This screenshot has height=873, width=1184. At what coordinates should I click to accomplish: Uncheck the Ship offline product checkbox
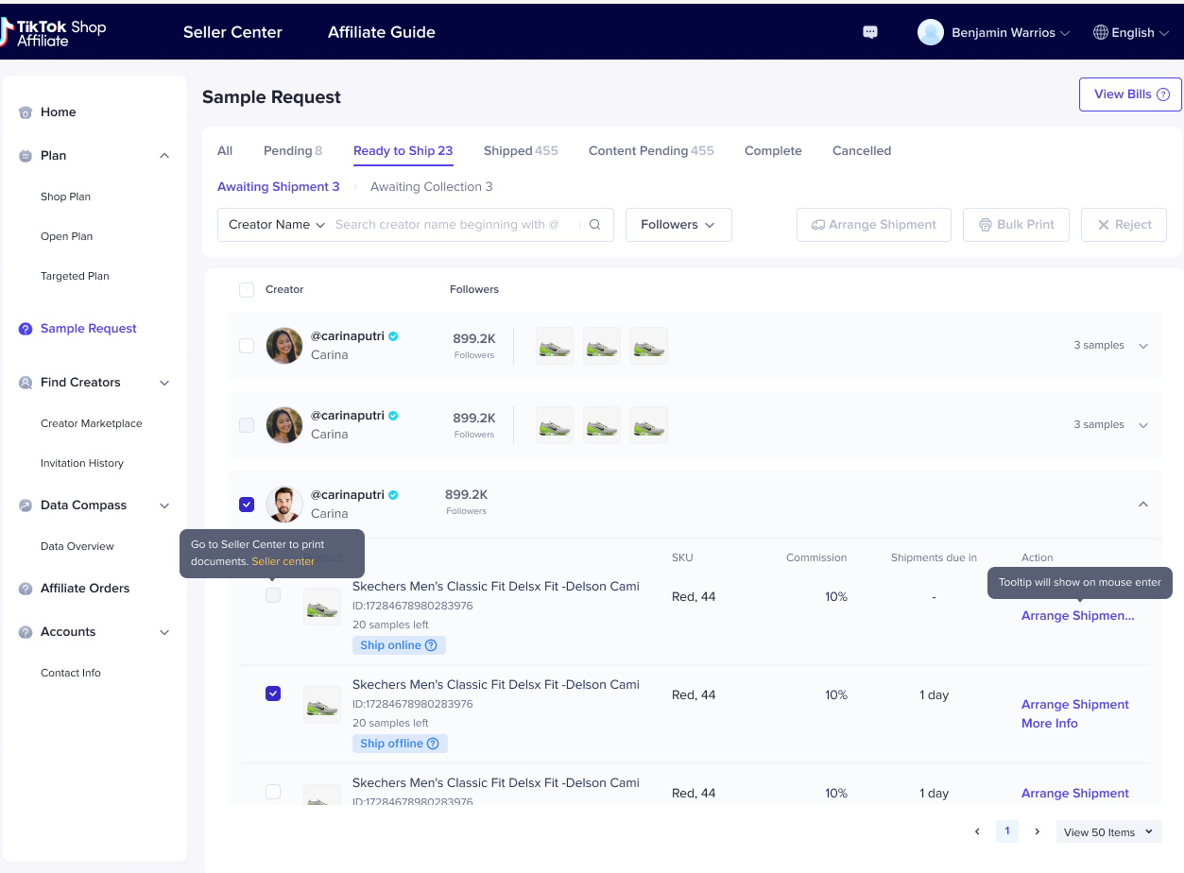[273, 693]
